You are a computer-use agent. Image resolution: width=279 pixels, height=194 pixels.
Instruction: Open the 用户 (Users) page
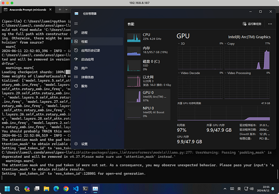(97, 68)
